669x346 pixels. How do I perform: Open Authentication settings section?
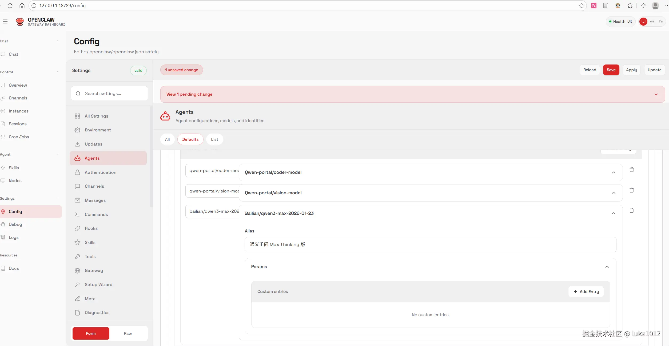pos(100,172)
